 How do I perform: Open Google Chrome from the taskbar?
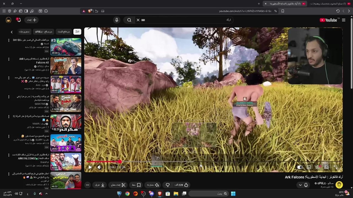pos(127,194)
